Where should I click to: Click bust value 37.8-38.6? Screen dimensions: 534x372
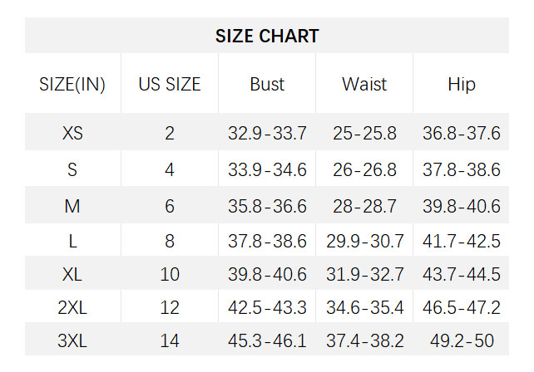click(267, 242)
